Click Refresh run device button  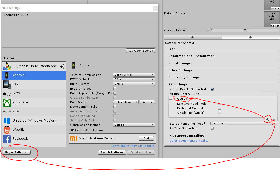(147, 102)
